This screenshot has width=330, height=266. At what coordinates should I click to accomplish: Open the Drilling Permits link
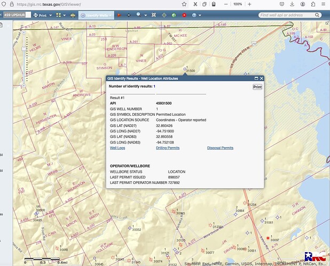click(168, 148)
